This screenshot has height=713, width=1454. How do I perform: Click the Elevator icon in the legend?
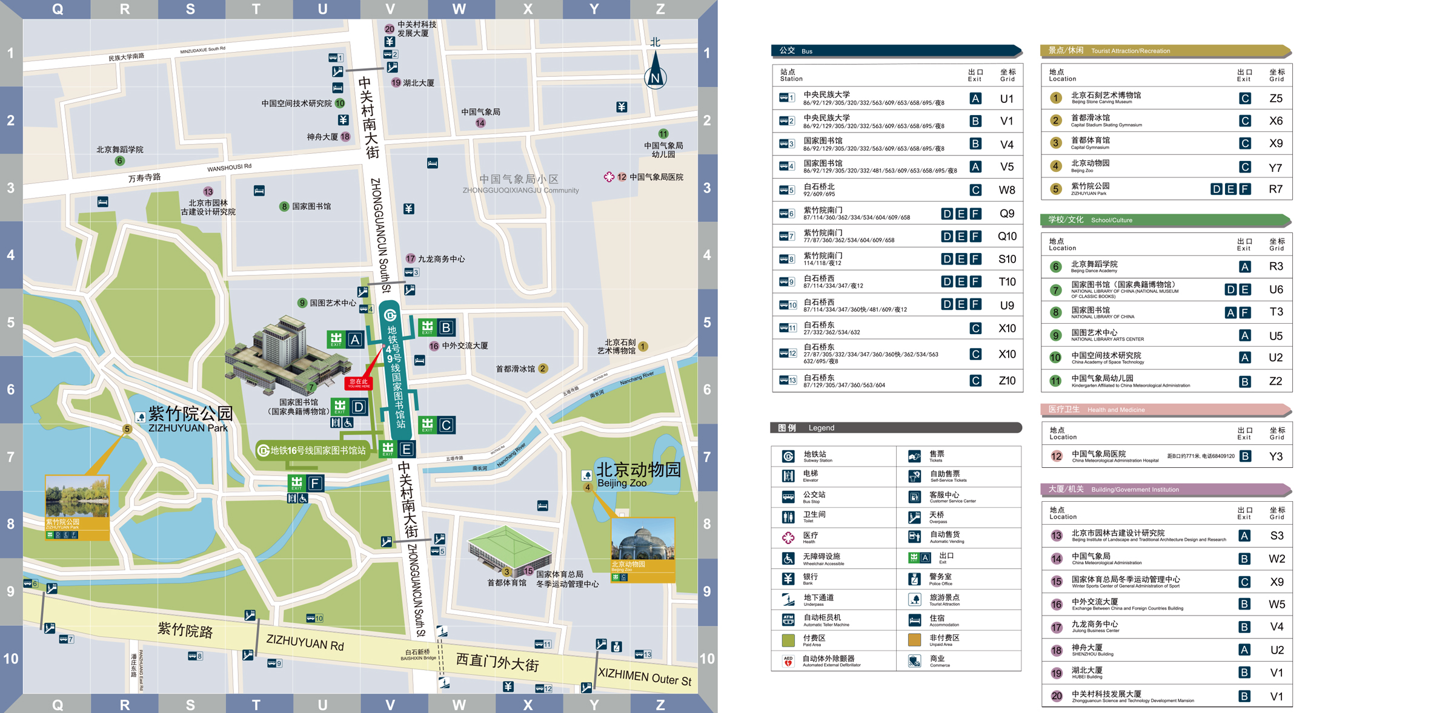(788, 476)
